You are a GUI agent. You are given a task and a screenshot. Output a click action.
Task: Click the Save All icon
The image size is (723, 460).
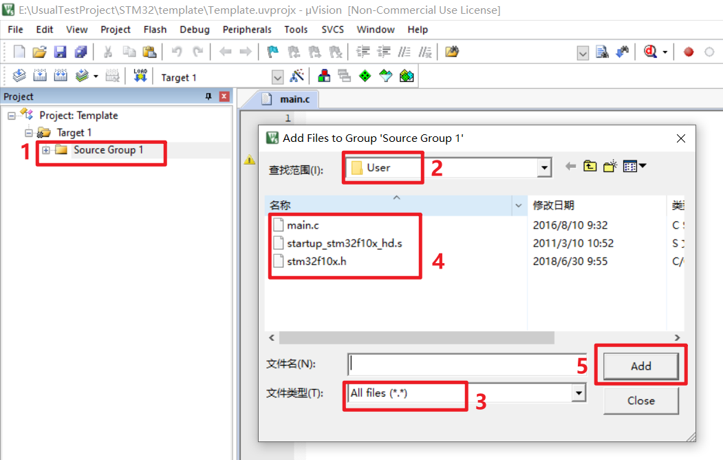click(81, 52)
